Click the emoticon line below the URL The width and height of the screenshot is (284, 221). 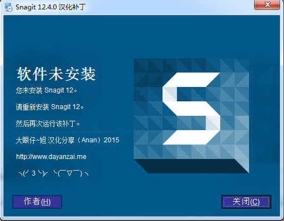coord(54,173)
